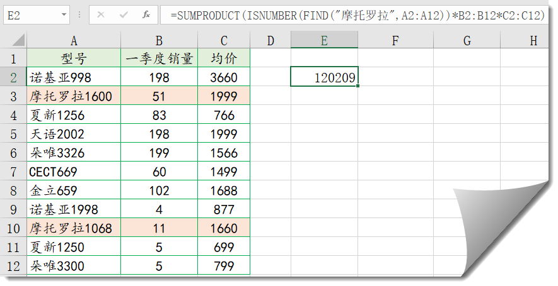Image resolution: width=558 pixels, height=286 pixels.
Task: Select row 4 header
Action: (13, 114)
